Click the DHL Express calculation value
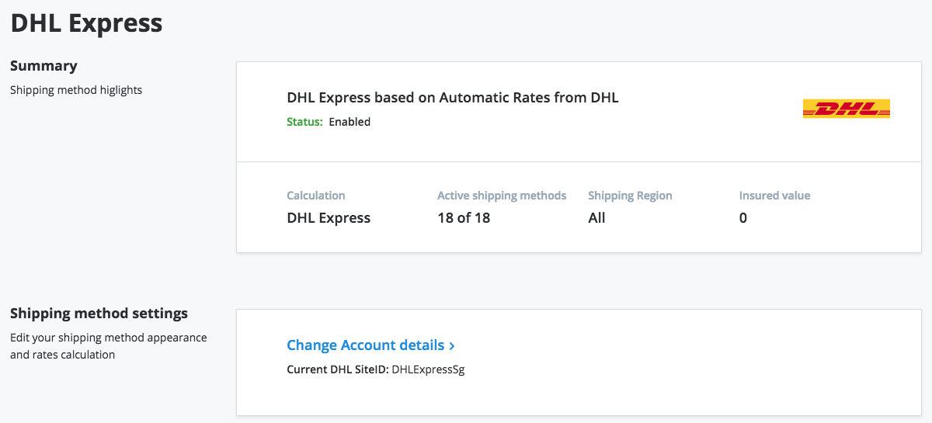932x423 pixels. point(329,218)
